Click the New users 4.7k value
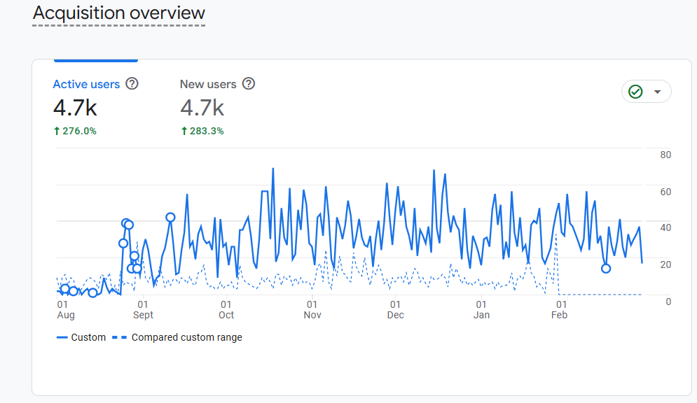 click(x=202, y=108)
